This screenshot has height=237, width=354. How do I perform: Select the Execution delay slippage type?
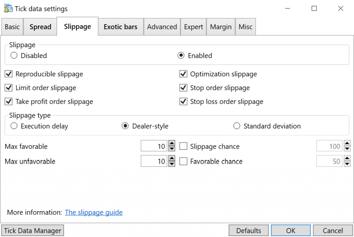(14, 126)
